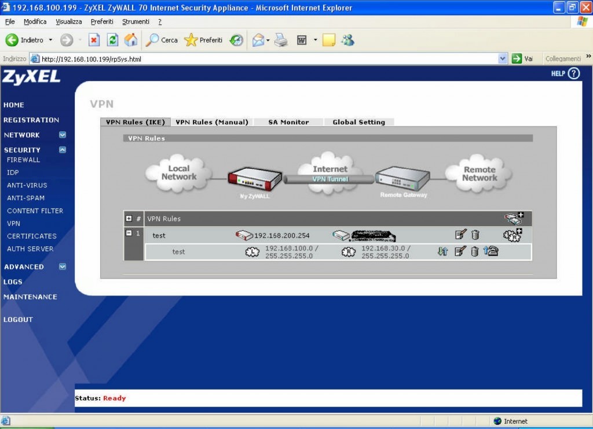Screen dimensions: 593x429
Task: Click the yellow note Discuss toolbar icon
Action: [329, 40]
